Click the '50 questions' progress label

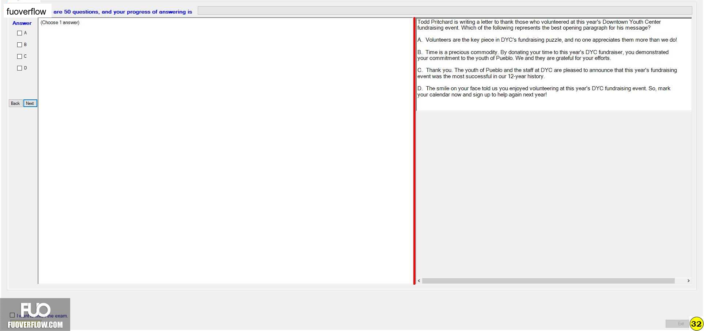point(123,12)
